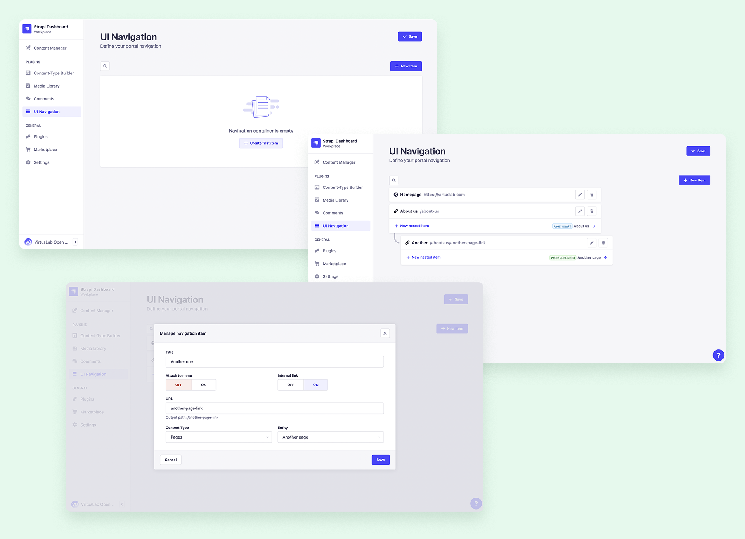Toggle the collapsed sidebar arrow
This screenshot has height=539, width=745.
coord(75,242)
